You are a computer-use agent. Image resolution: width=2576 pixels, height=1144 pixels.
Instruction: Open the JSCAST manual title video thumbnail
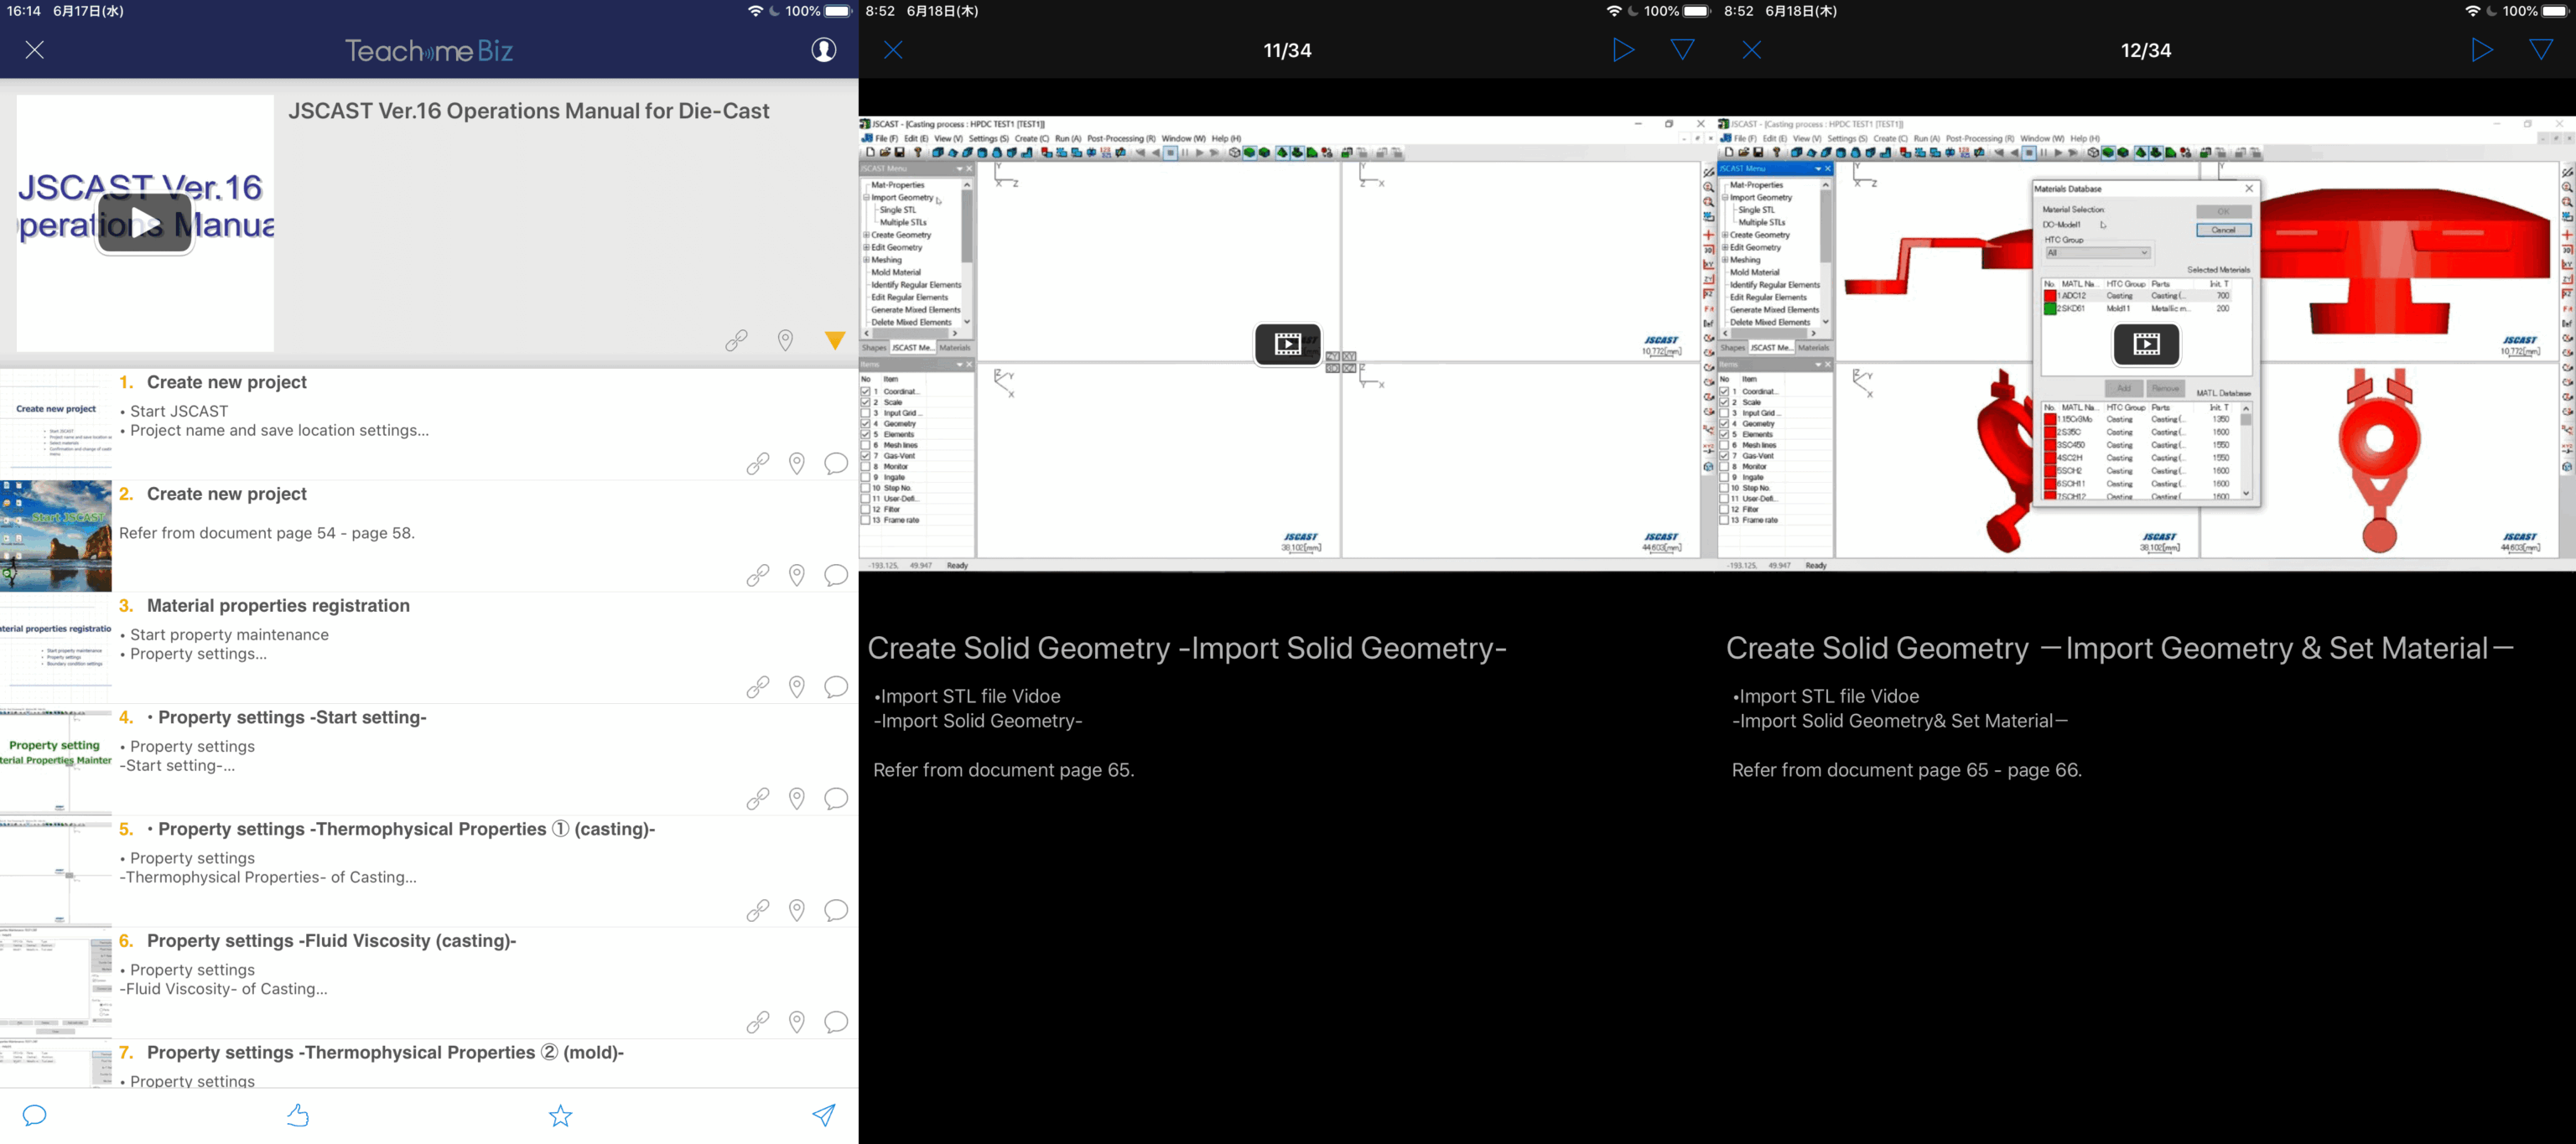(145, 223)
